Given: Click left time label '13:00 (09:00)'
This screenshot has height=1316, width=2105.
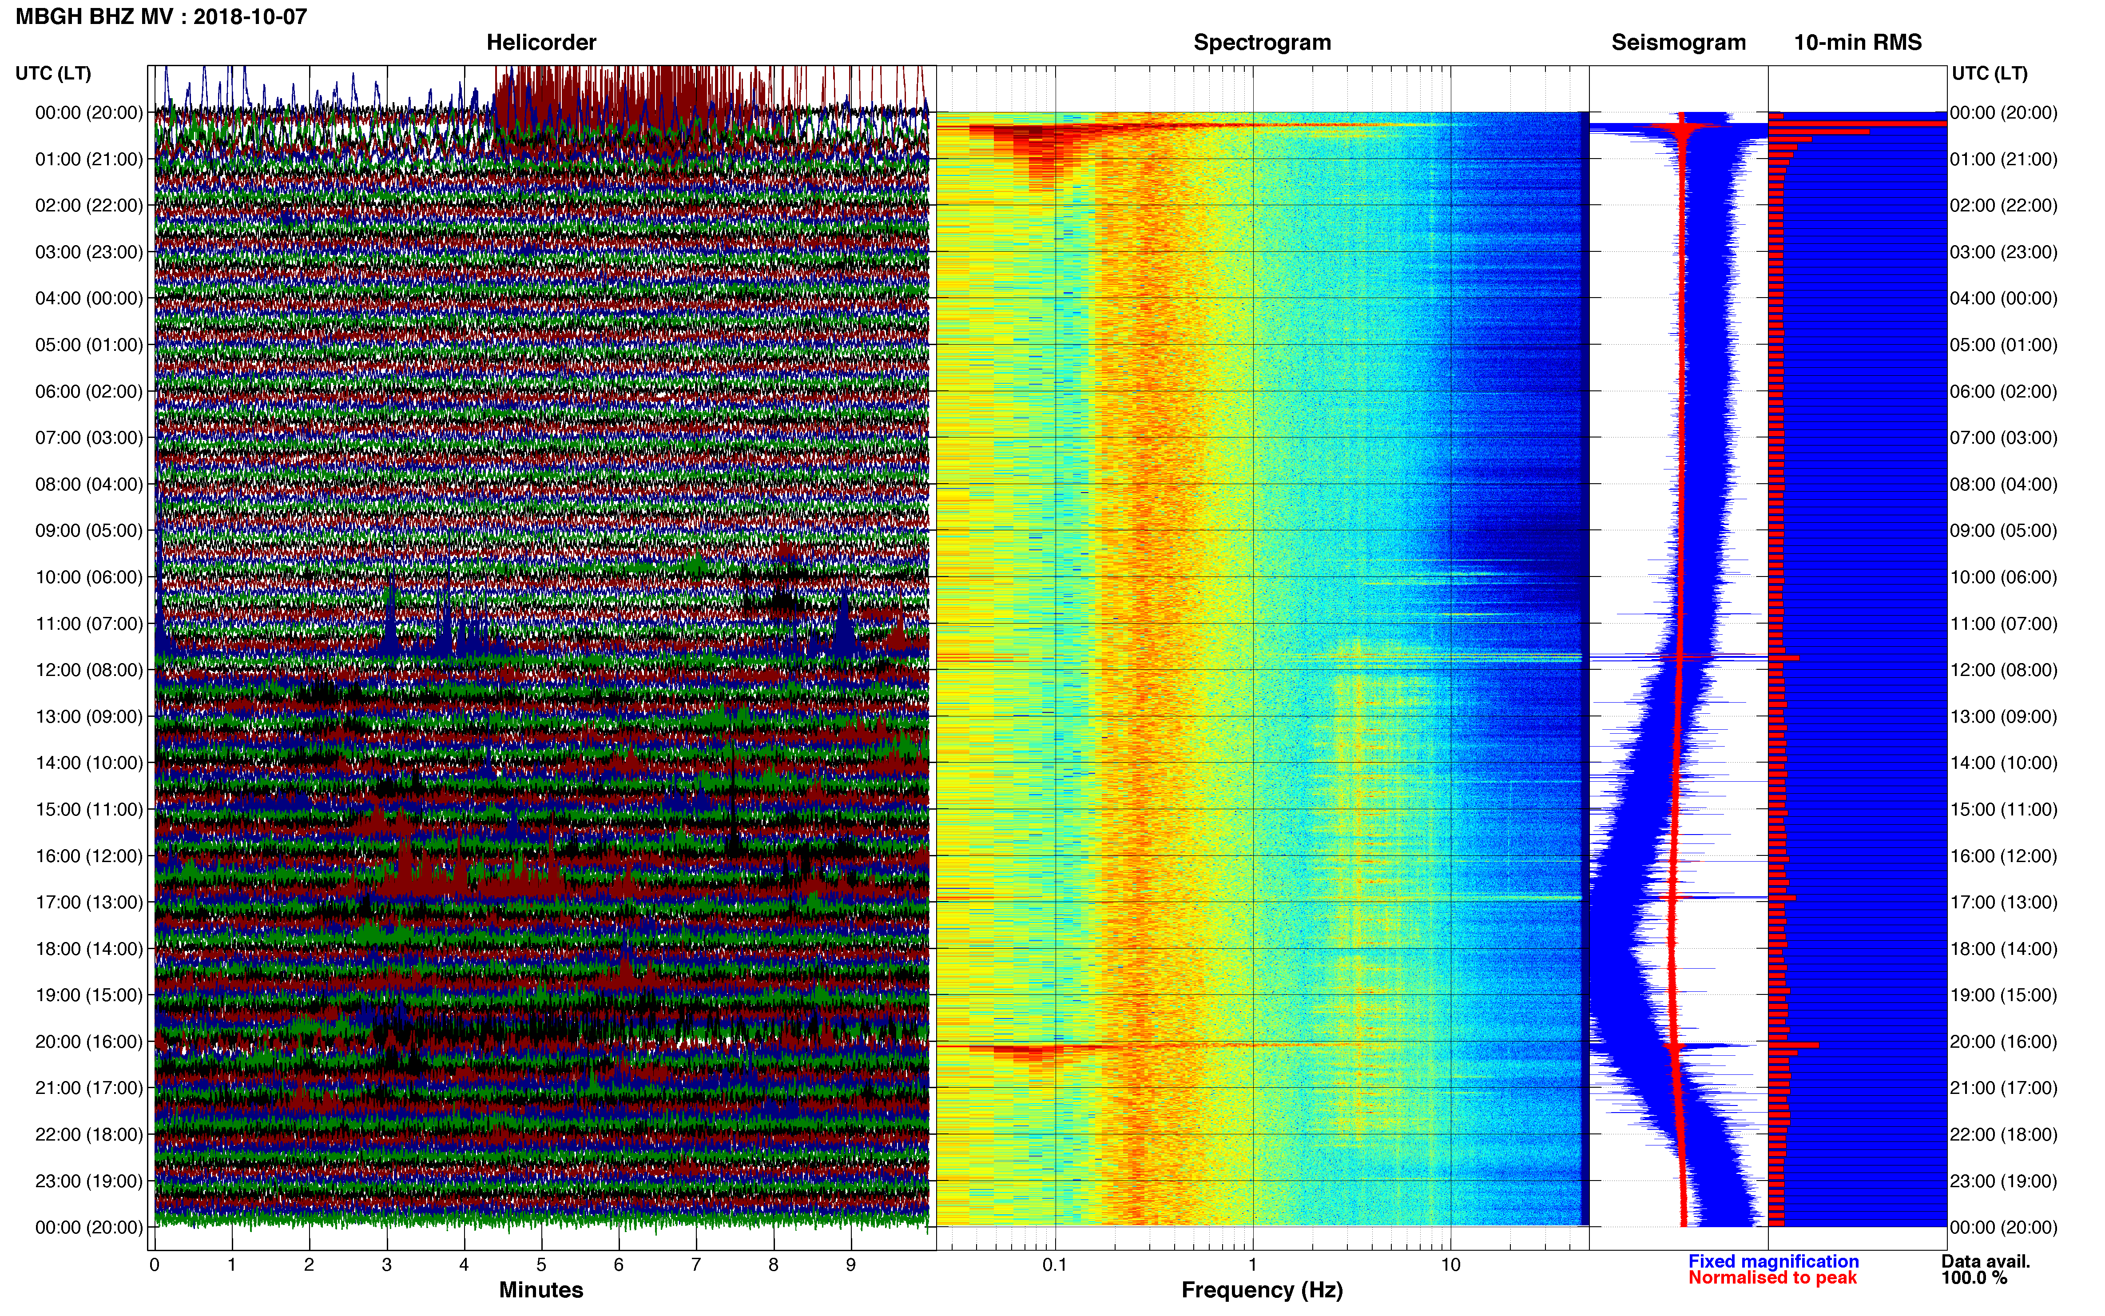Looking at the screenshot, I should pos(89,716).
